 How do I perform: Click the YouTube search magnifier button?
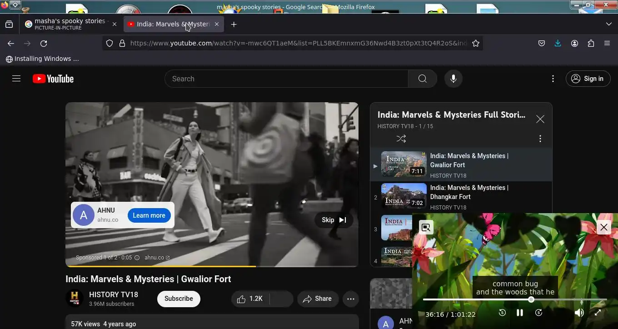click(423, 79)
